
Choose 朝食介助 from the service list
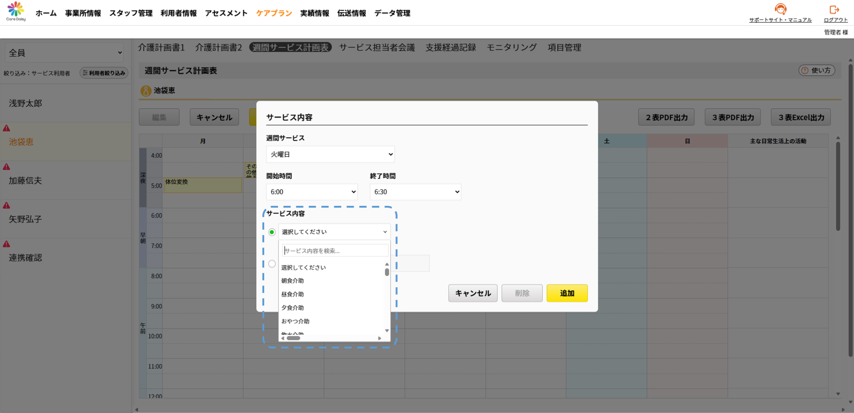pos(293,281)
